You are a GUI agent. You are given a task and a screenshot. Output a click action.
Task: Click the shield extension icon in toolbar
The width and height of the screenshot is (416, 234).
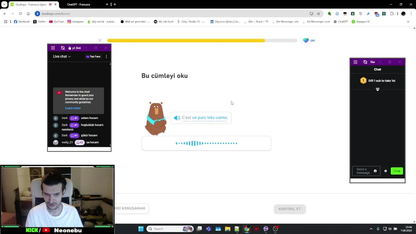pyautogui.click(x=360, y=14)
